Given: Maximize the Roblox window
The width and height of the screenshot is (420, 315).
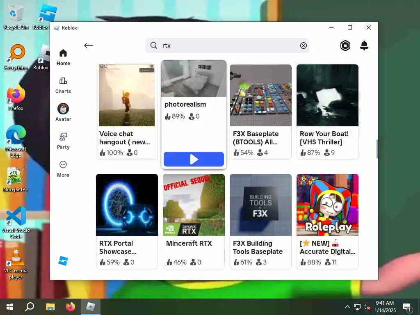Looking at the screenshot, I should coord(350,27).
